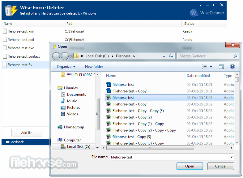The height and width of the screenshot is (178, 243).
Task: Click the Feedback speech bubble icon
Action: 7,142
